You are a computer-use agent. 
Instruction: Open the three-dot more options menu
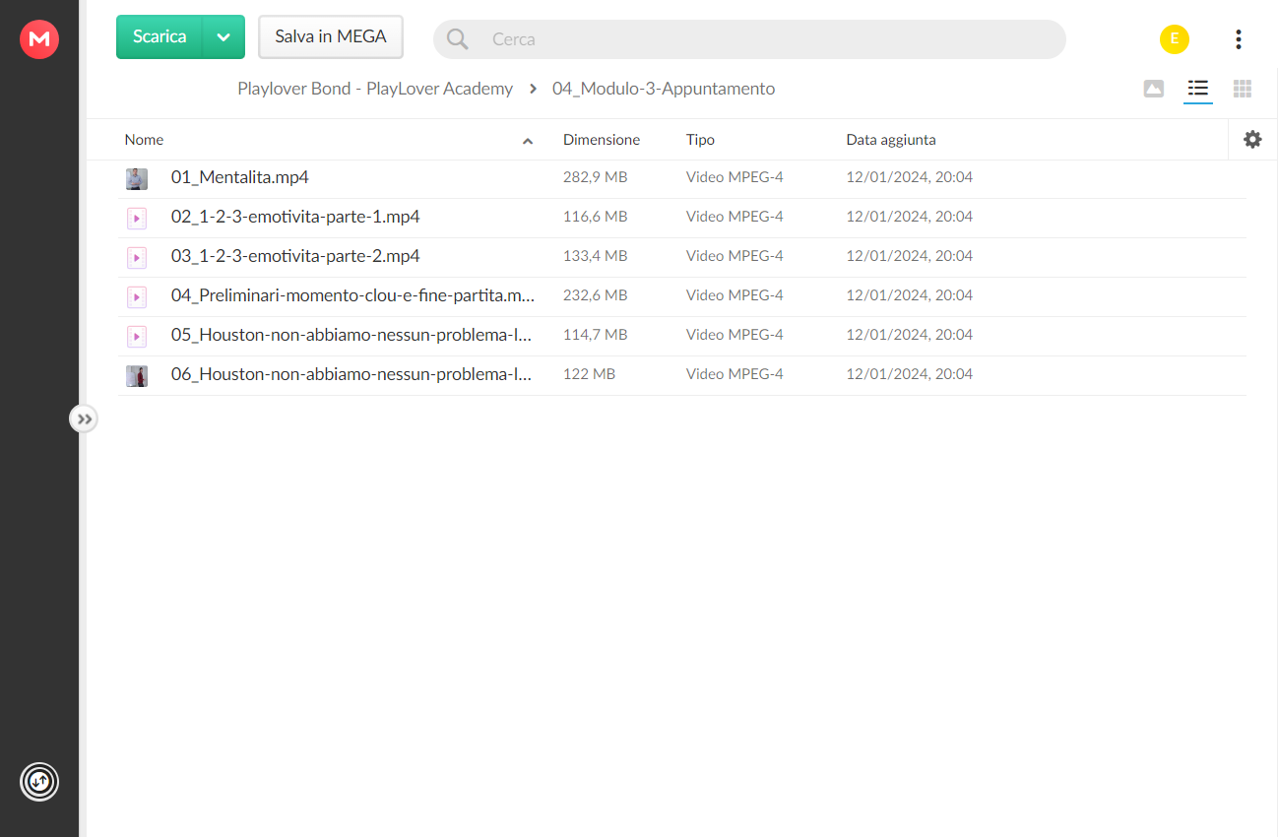tap(1238, 39)
